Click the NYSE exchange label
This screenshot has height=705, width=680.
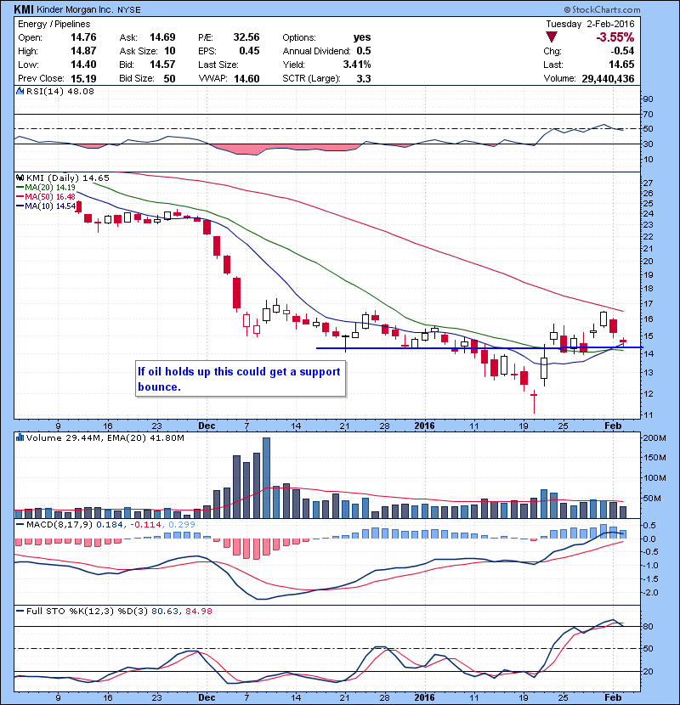click(128, 9)
